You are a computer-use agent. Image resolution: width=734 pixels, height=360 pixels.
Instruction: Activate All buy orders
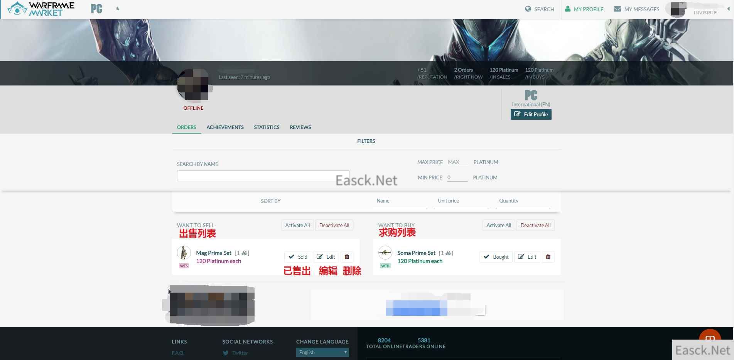499,225
